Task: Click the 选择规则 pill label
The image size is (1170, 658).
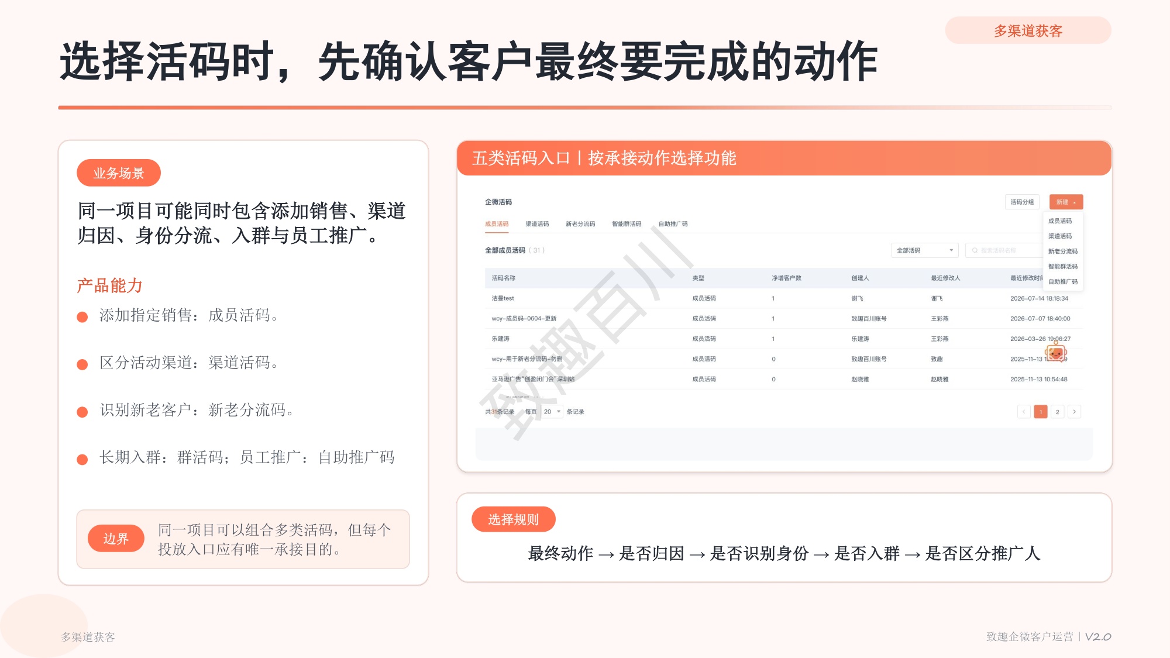Action: click(513, 519)
